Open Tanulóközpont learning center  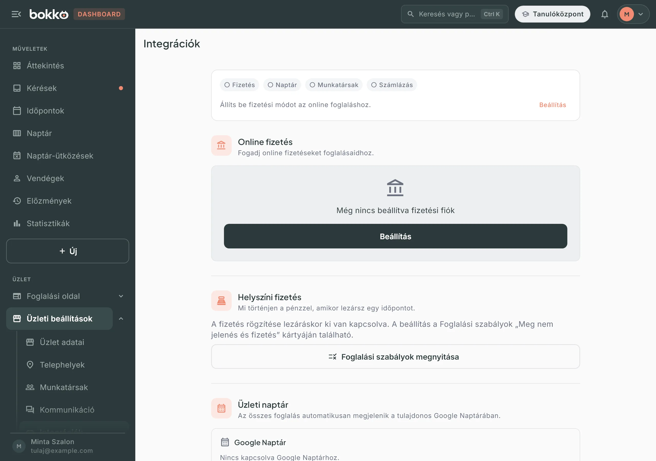(552, 14)
